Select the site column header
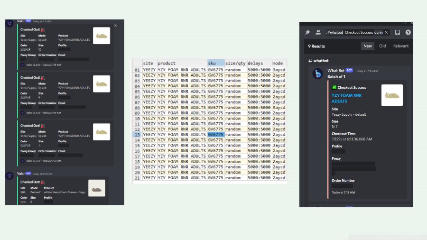Screen dimensions: 427x240 [149, 63]
